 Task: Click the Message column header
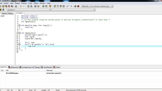[x=49, y=70]
